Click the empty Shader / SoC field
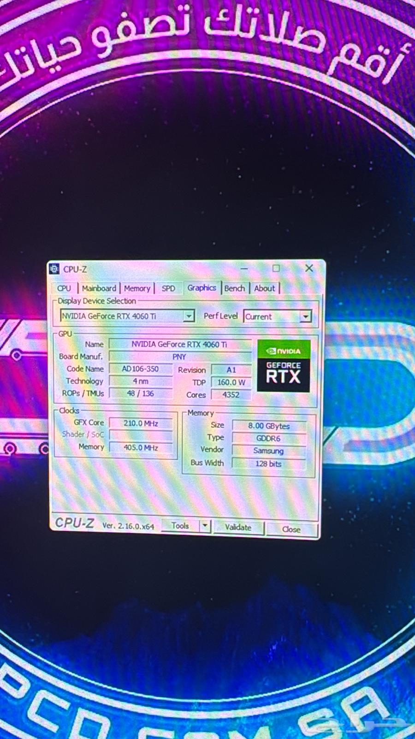This screenshot has height=739, width=415. [x=141, y=435]
